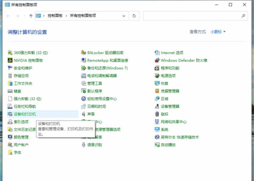This screenshot has width=254, height=181.
Task: Click the 存储空间 drive stack icon
Action: click(10, 76)
